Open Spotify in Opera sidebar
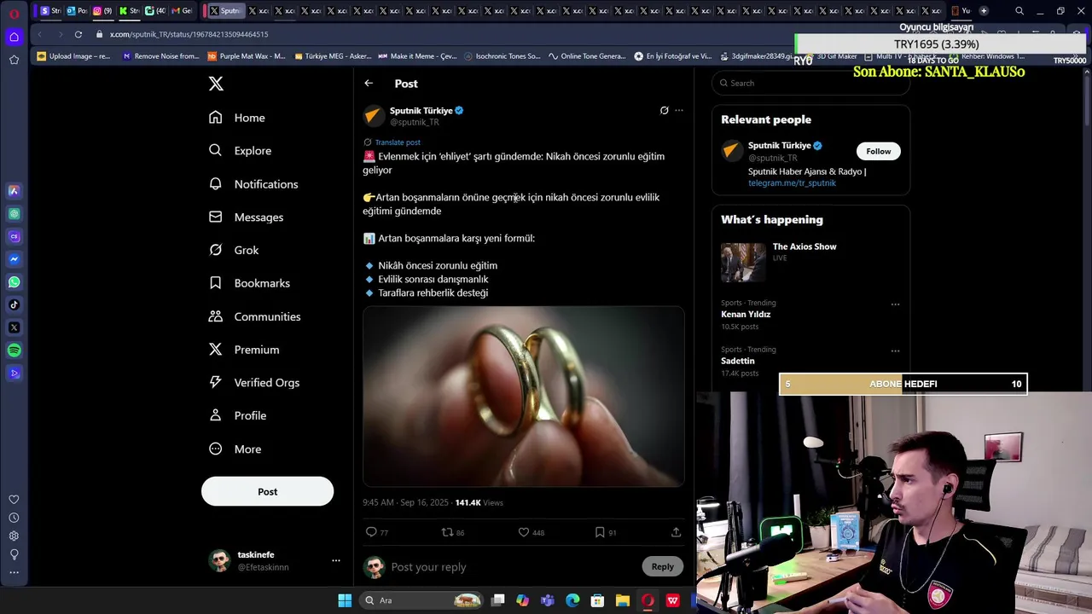The image size is (1092, 614). [x=14, y=350]
